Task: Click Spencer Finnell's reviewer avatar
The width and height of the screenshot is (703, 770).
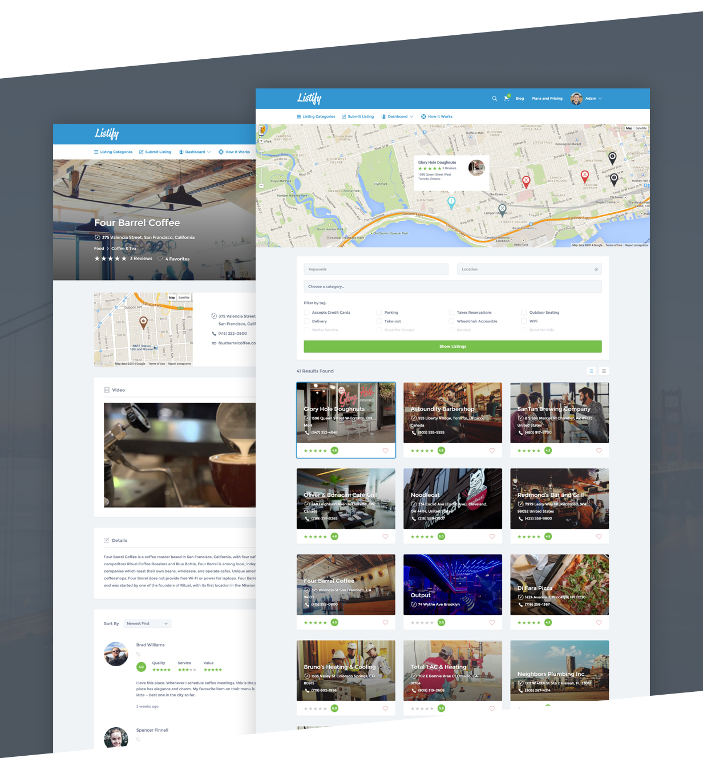Action: pyautogui.click(x=116, y=737)
